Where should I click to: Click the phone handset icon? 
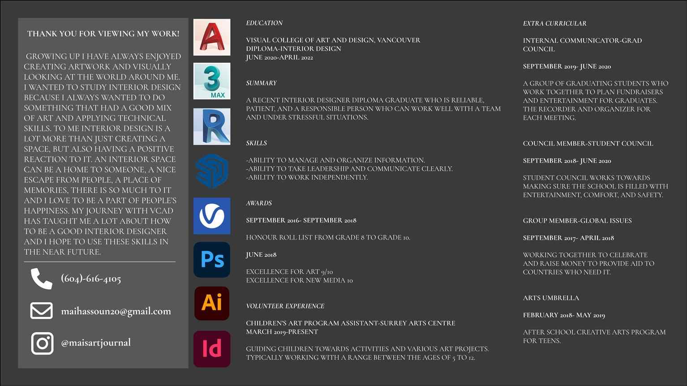click(x=42, y=279)
